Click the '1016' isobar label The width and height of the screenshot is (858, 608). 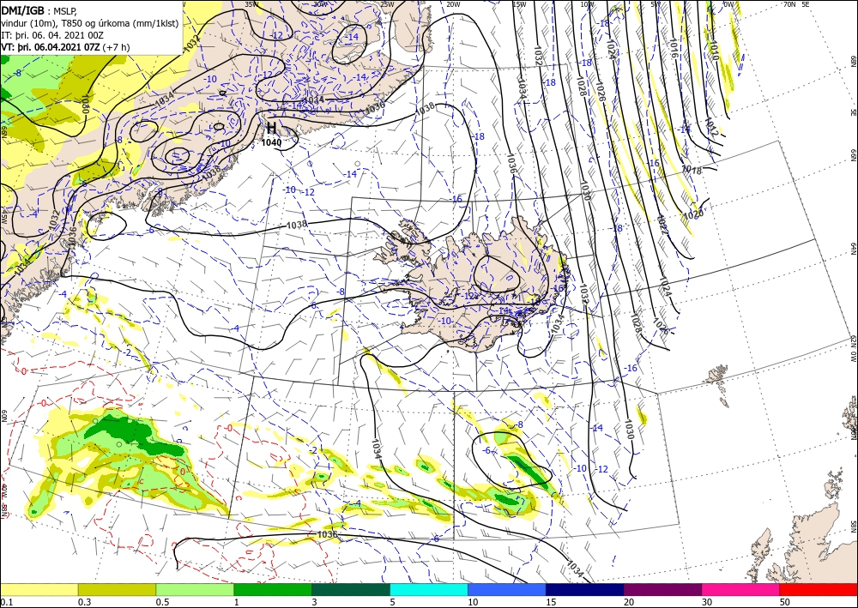[674, 49]
